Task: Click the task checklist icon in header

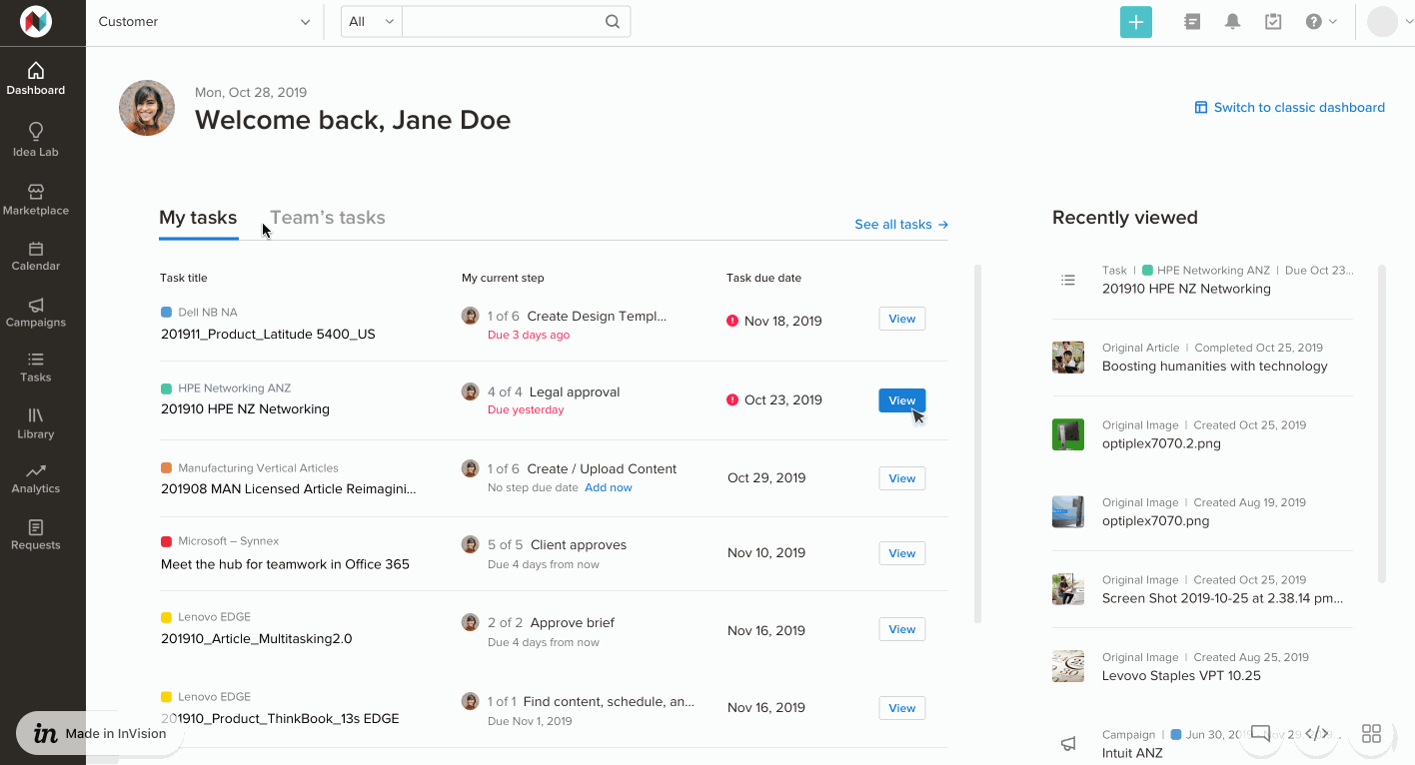Action: pos(1272,22)
